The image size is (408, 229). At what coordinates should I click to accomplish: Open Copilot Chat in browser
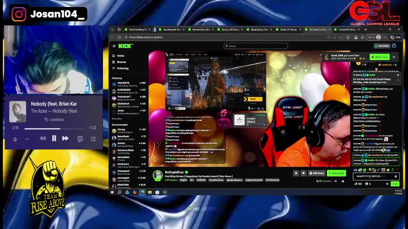pyautogui.click(x=396, y=37)
